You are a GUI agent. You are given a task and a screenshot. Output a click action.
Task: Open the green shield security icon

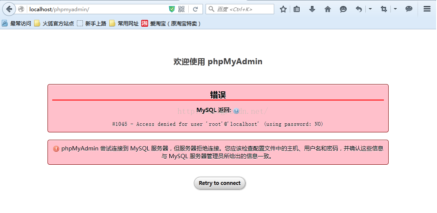coord(172,9)
